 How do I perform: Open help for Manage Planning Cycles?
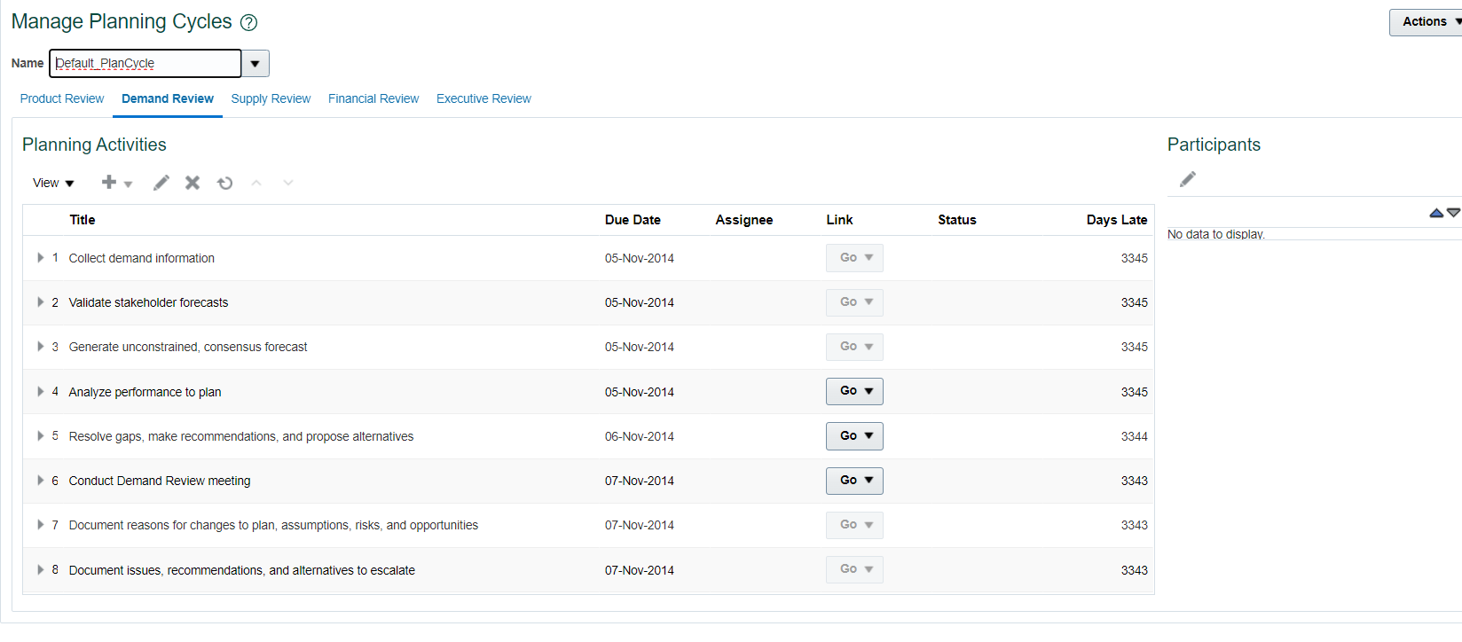[249, 22]
